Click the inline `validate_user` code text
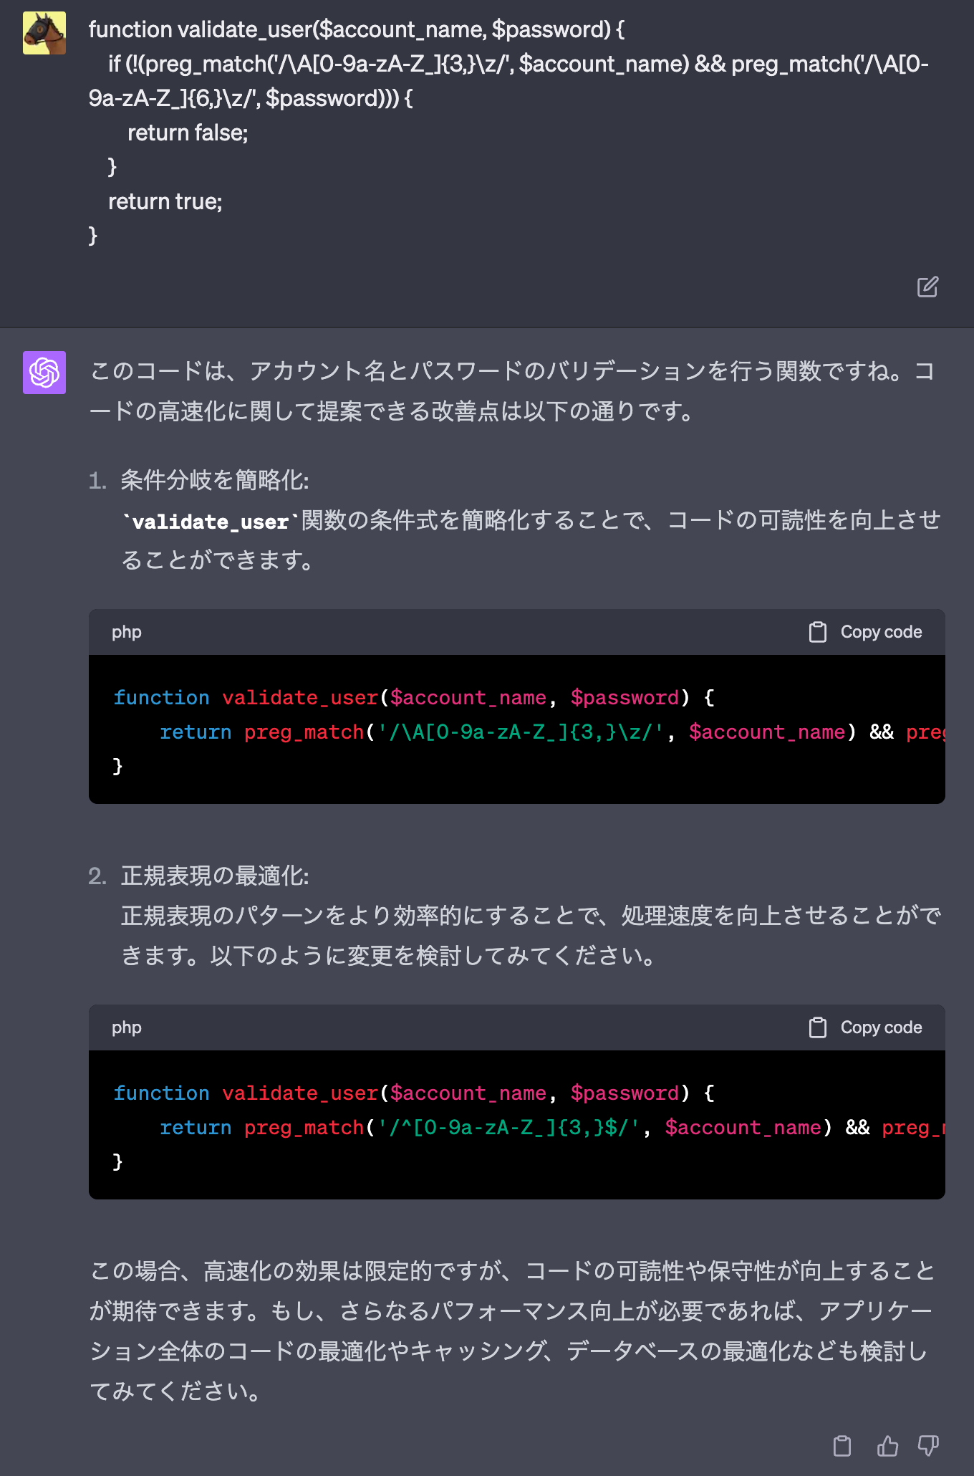Screen dimensions: 974x1476 pos(211,522)
